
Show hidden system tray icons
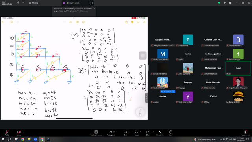point(220,139)
